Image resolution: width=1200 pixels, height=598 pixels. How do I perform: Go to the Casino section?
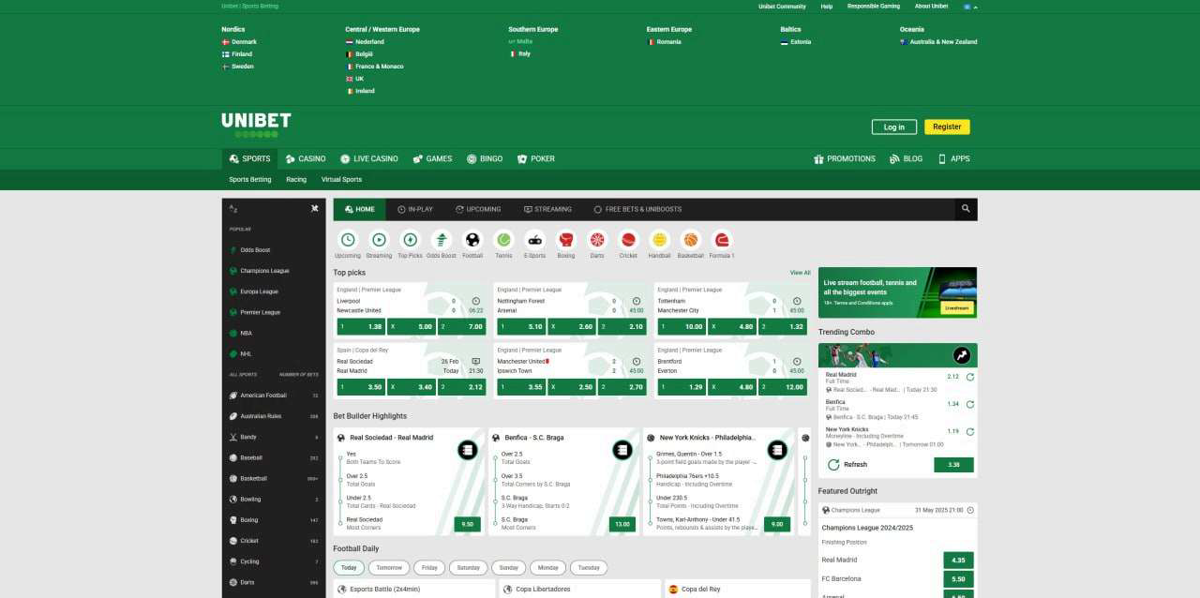point(306,159)
